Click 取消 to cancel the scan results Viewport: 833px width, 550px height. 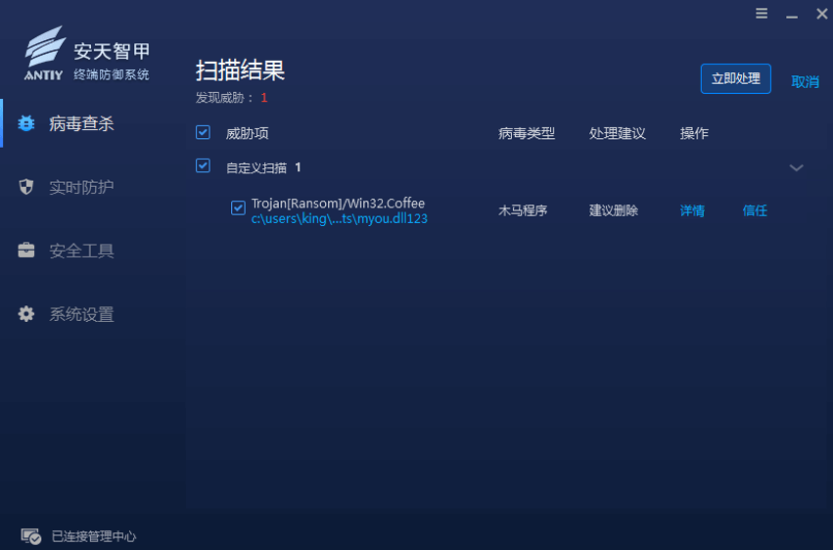coord(805,81)
